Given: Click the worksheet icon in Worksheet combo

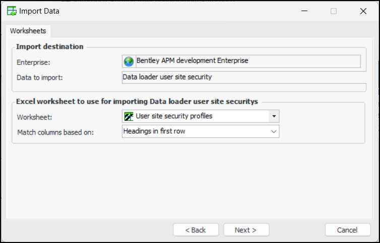Looking at the screenshot, I should click(129, 116).
